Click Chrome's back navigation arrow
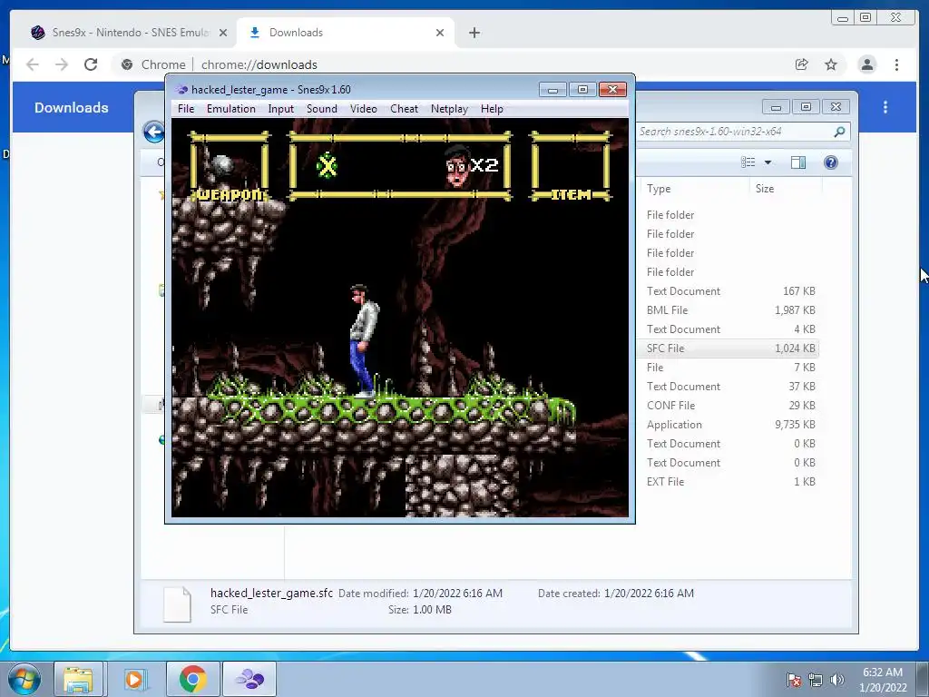 pos(33,64)
